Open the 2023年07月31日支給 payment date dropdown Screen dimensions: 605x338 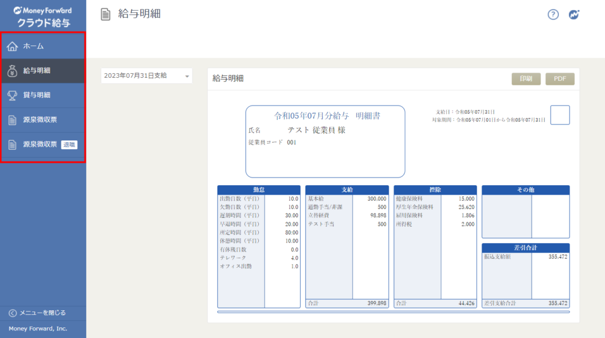(x=147, y=76)
